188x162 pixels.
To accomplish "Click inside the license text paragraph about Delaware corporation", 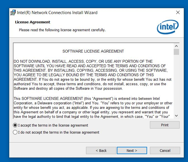I will pos(92,103).
